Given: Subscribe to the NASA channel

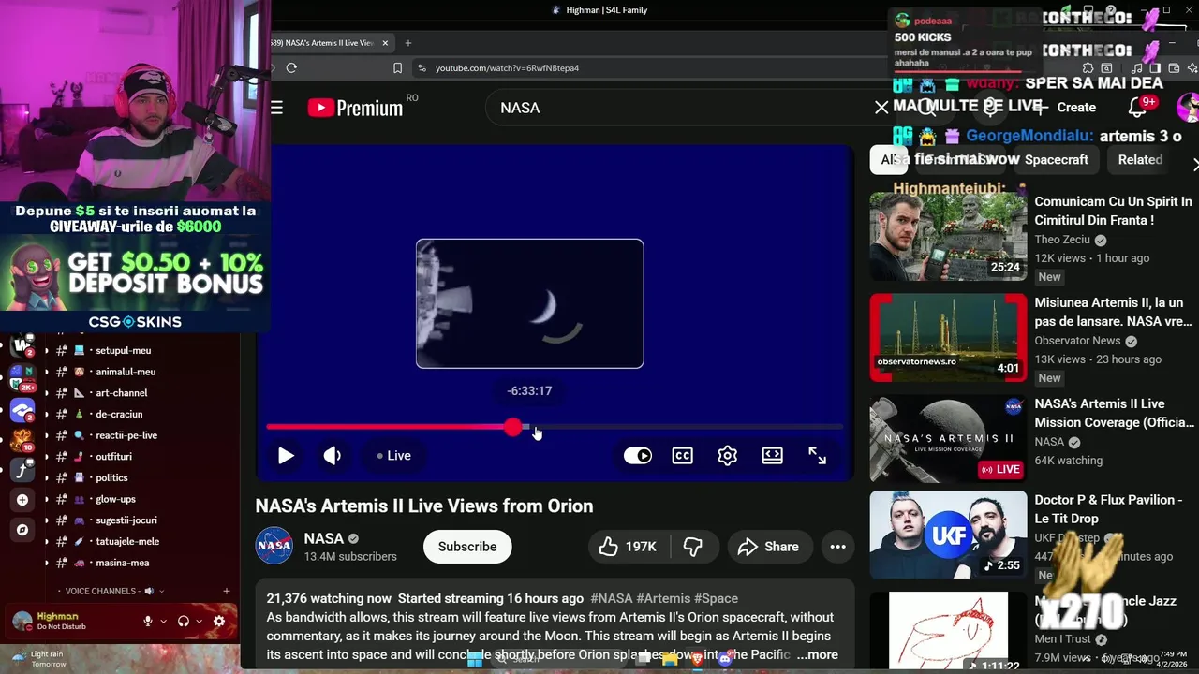Looking at the screenshot, I should [x=467, y=547].
